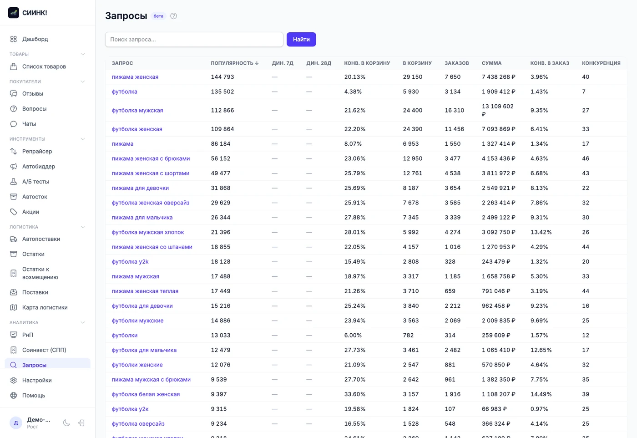Click the А/Б тесты flask icon

coord(14,182)
